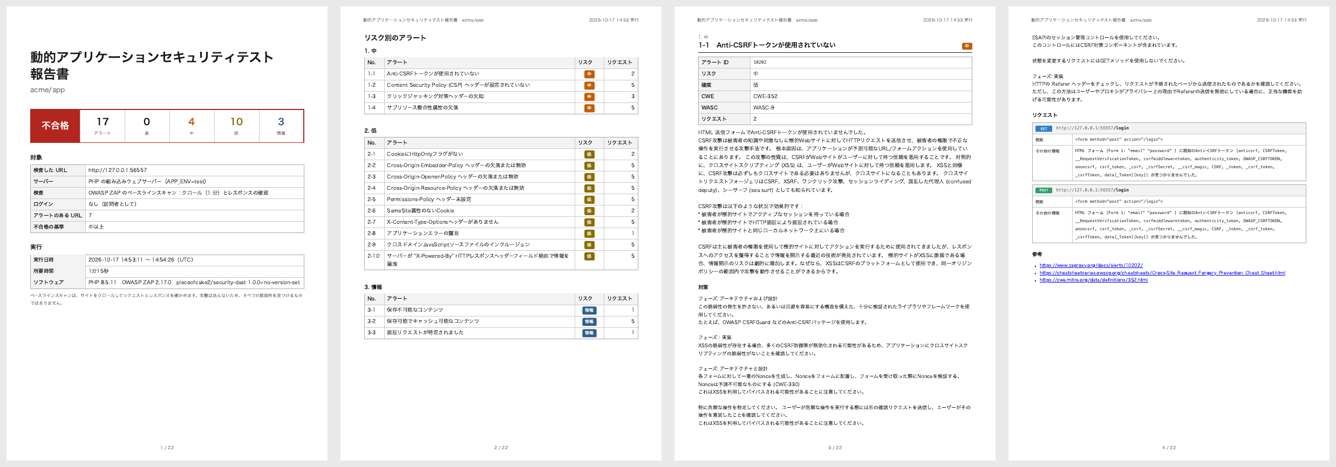Click the 低 risk badge in row 2-8
This screenshot has width=1336, height=467.
click(x=589, y=234)
